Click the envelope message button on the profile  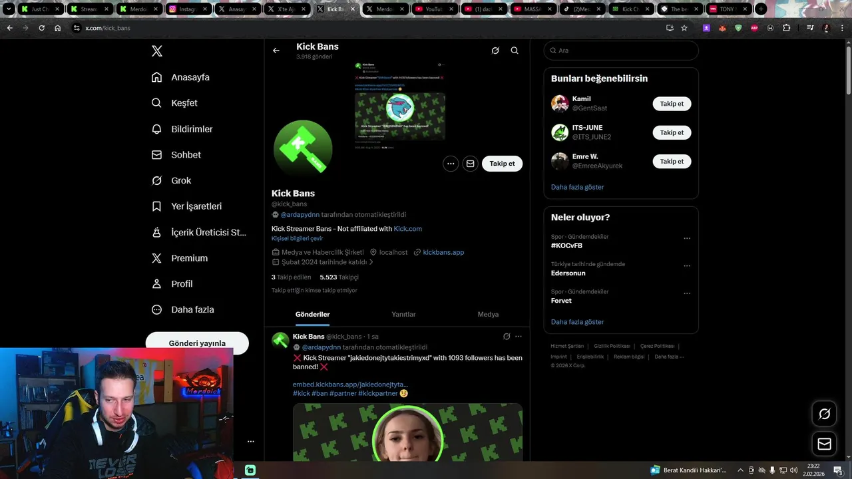(471, 164)
